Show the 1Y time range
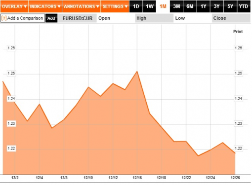Viewport: 252px width, 185px height. [203, 6]
